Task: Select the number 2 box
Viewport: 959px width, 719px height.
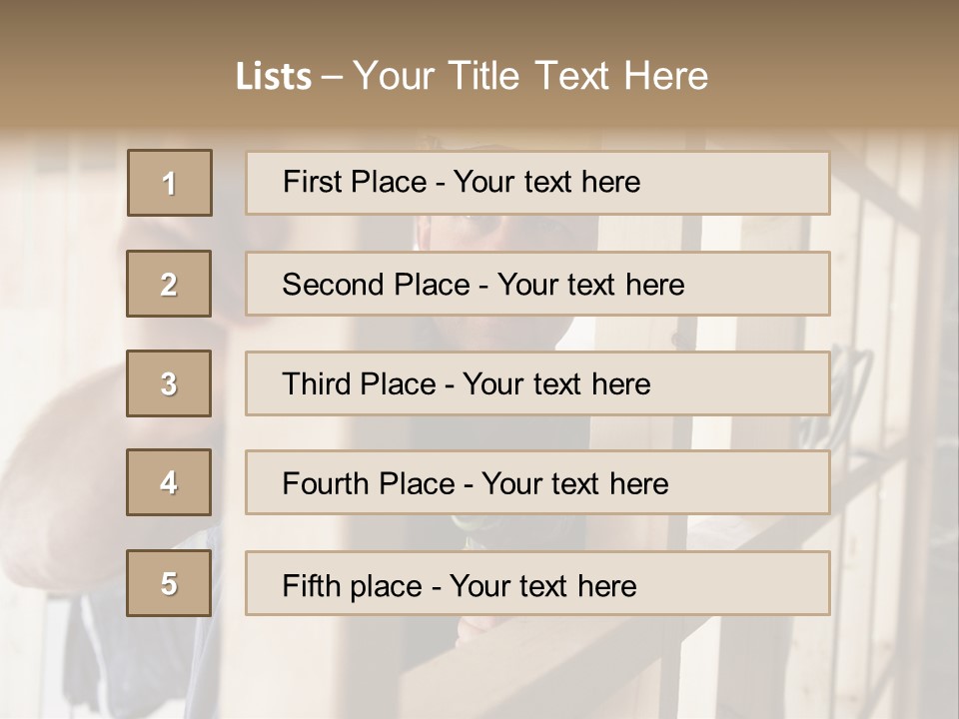Action: point(169,284)
